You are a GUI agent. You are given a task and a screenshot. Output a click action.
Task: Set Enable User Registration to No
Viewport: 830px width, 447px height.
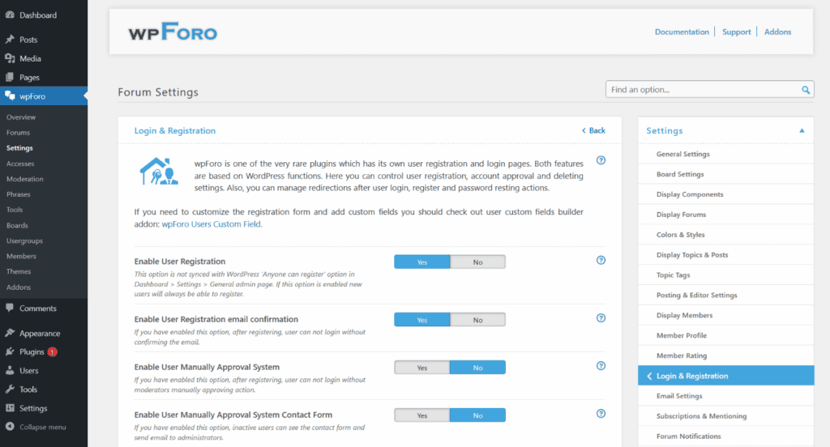[477, 262]
